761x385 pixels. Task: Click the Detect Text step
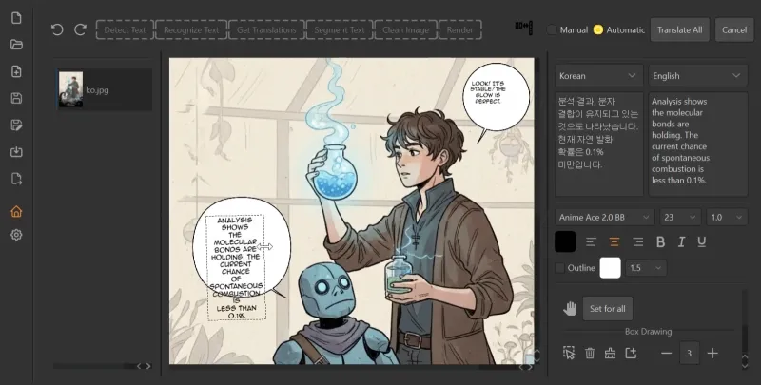pyautogui.click(x=125, y=29)
